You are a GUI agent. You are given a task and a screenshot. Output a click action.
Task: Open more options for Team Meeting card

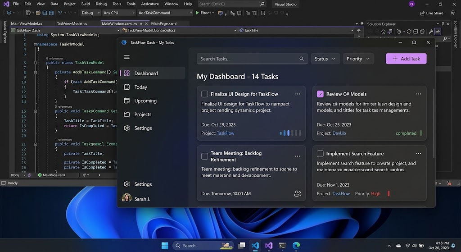click(298, 156)
